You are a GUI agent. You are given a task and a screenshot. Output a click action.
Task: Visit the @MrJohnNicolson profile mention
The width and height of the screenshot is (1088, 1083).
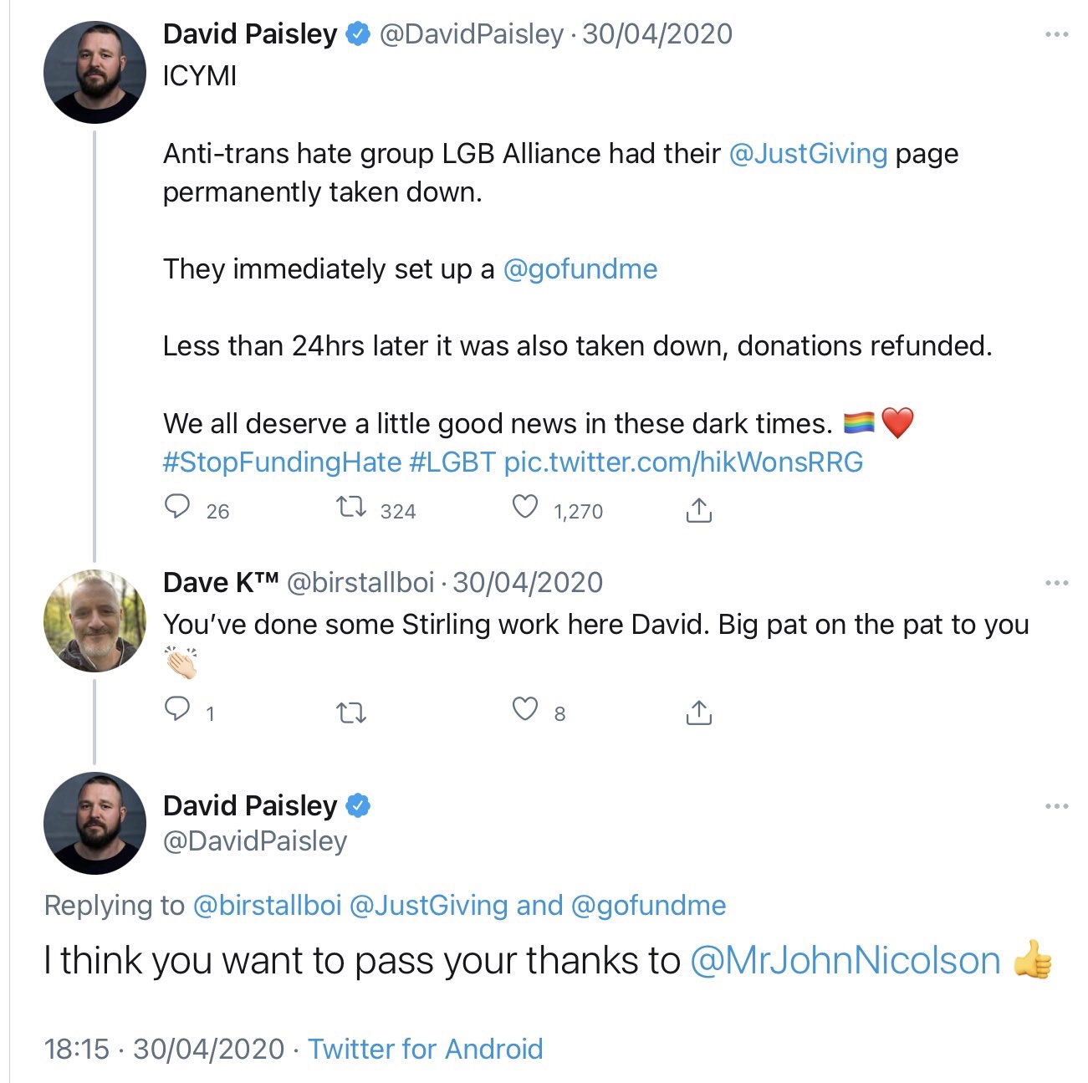tap(845, 961)
